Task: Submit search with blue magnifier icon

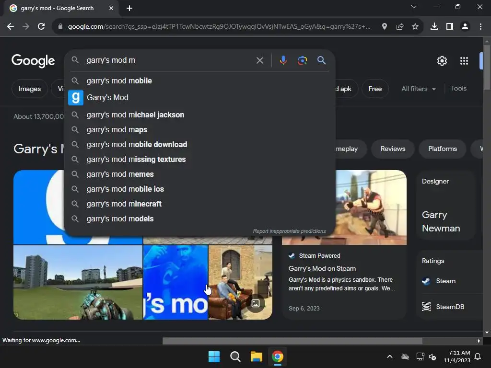Action: (322, 60)
